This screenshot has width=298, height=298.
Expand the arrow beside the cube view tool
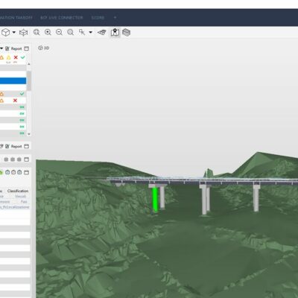coord(14,32)
